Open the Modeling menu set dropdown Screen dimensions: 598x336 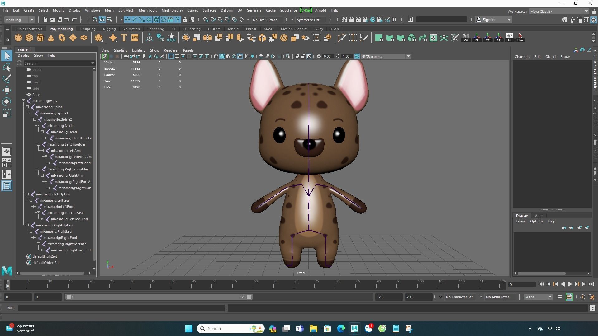[x=19, y=20]
